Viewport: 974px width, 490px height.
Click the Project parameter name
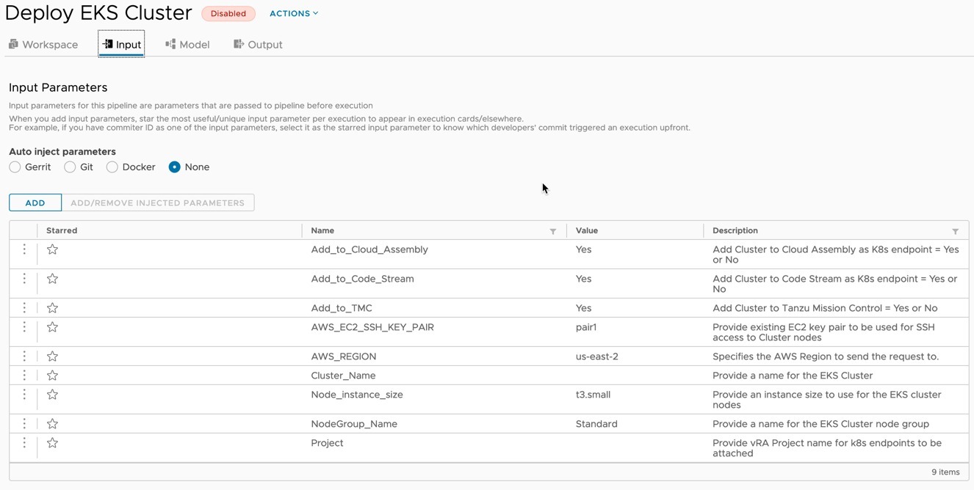point(327,443)
